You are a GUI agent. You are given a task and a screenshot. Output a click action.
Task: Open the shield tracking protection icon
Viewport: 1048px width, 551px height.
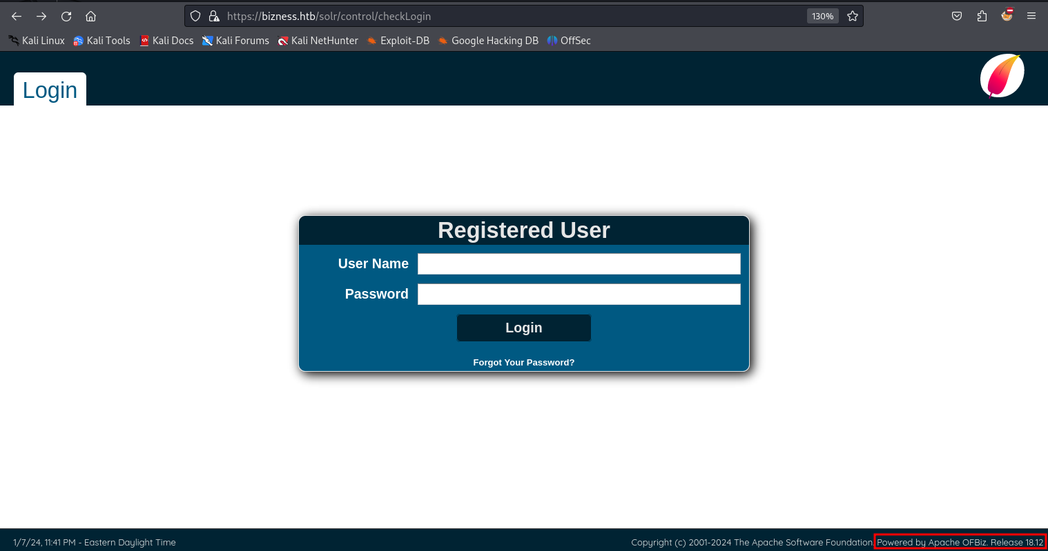coord(195,16)
